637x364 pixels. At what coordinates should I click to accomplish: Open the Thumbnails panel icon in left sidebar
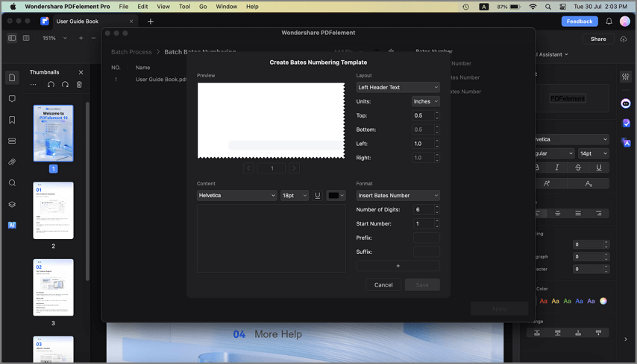pos(12,78)
